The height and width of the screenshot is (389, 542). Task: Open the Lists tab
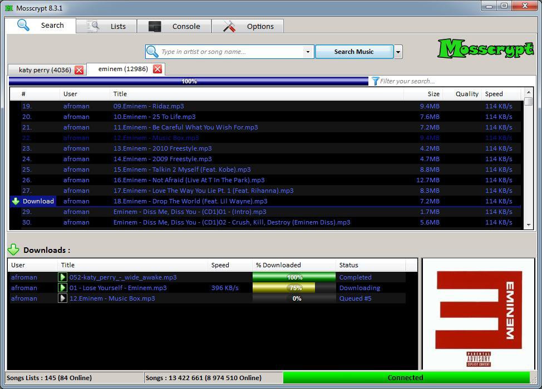click(106, 26)
